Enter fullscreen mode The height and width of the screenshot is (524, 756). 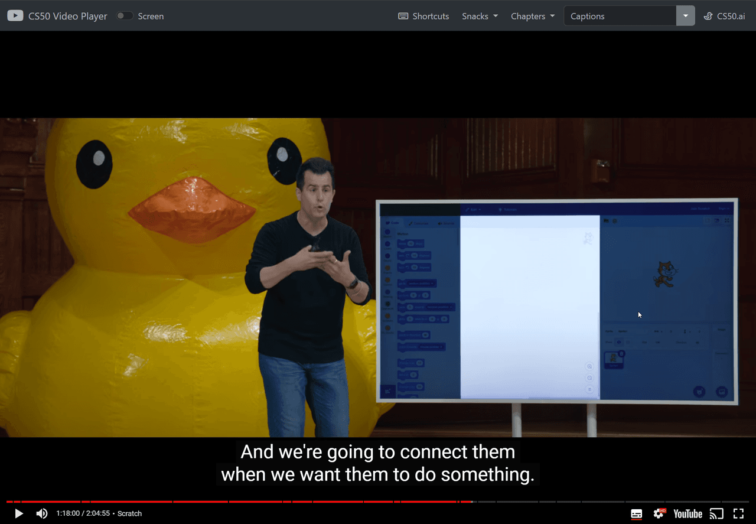tap(738, 513)
